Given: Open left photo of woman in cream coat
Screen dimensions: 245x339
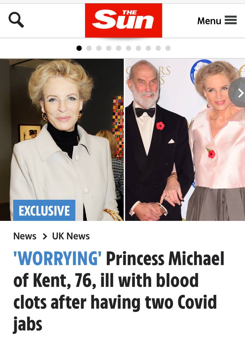Looking at the screenshot, I should (62, 140).
